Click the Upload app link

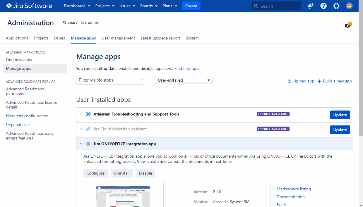[x=301, y=81]
